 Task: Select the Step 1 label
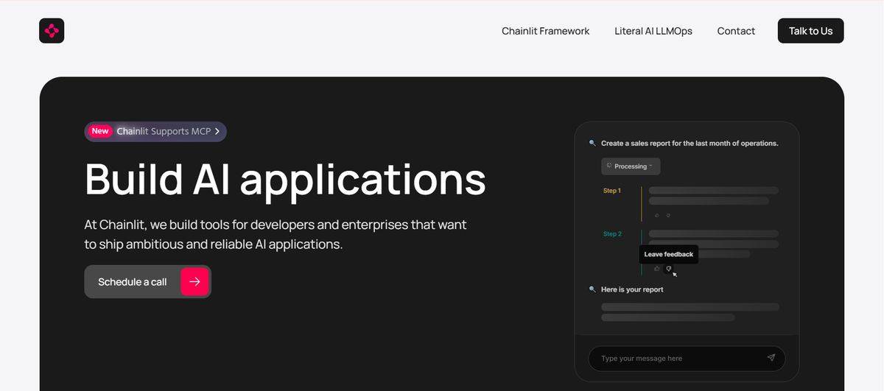(x=611, y=191)
